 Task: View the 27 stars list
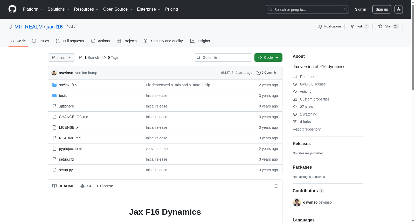point(303,107)
